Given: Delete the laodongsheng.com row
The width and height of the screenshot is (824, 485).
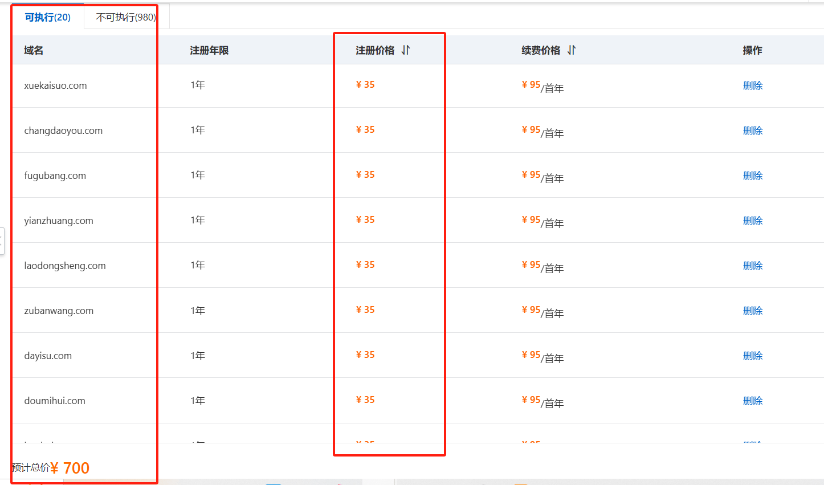Looking at the screenshot, I should coord(753,266).
